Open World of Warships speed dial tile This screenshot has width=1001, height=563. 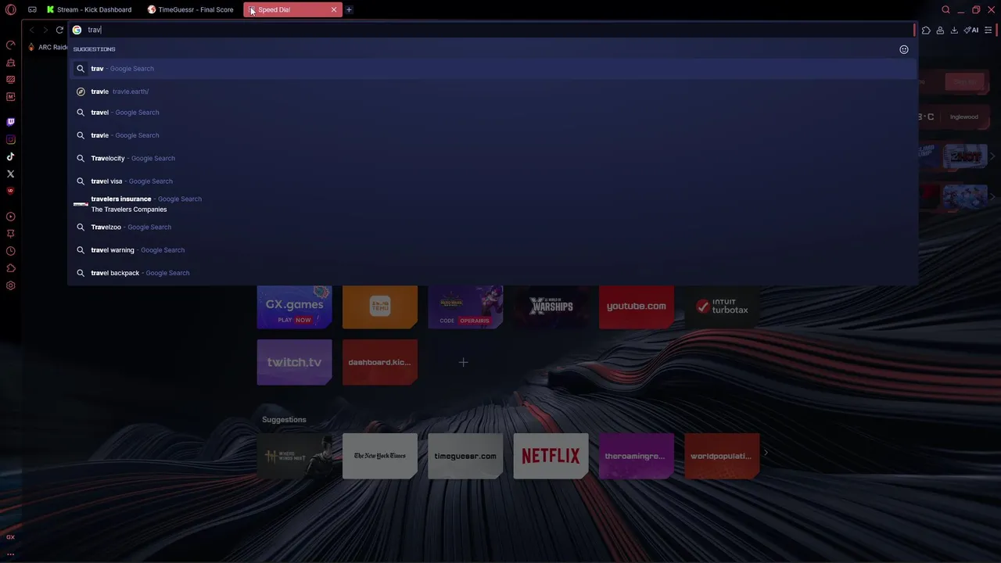point(551,307)
